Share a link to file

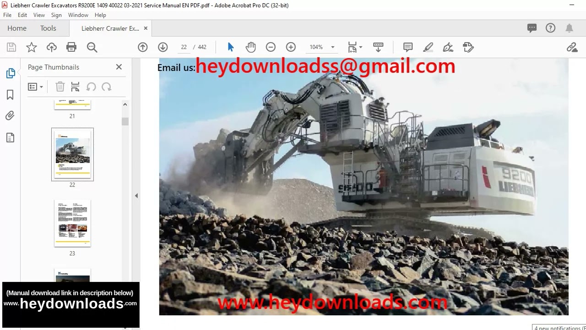tap(572, 47)
